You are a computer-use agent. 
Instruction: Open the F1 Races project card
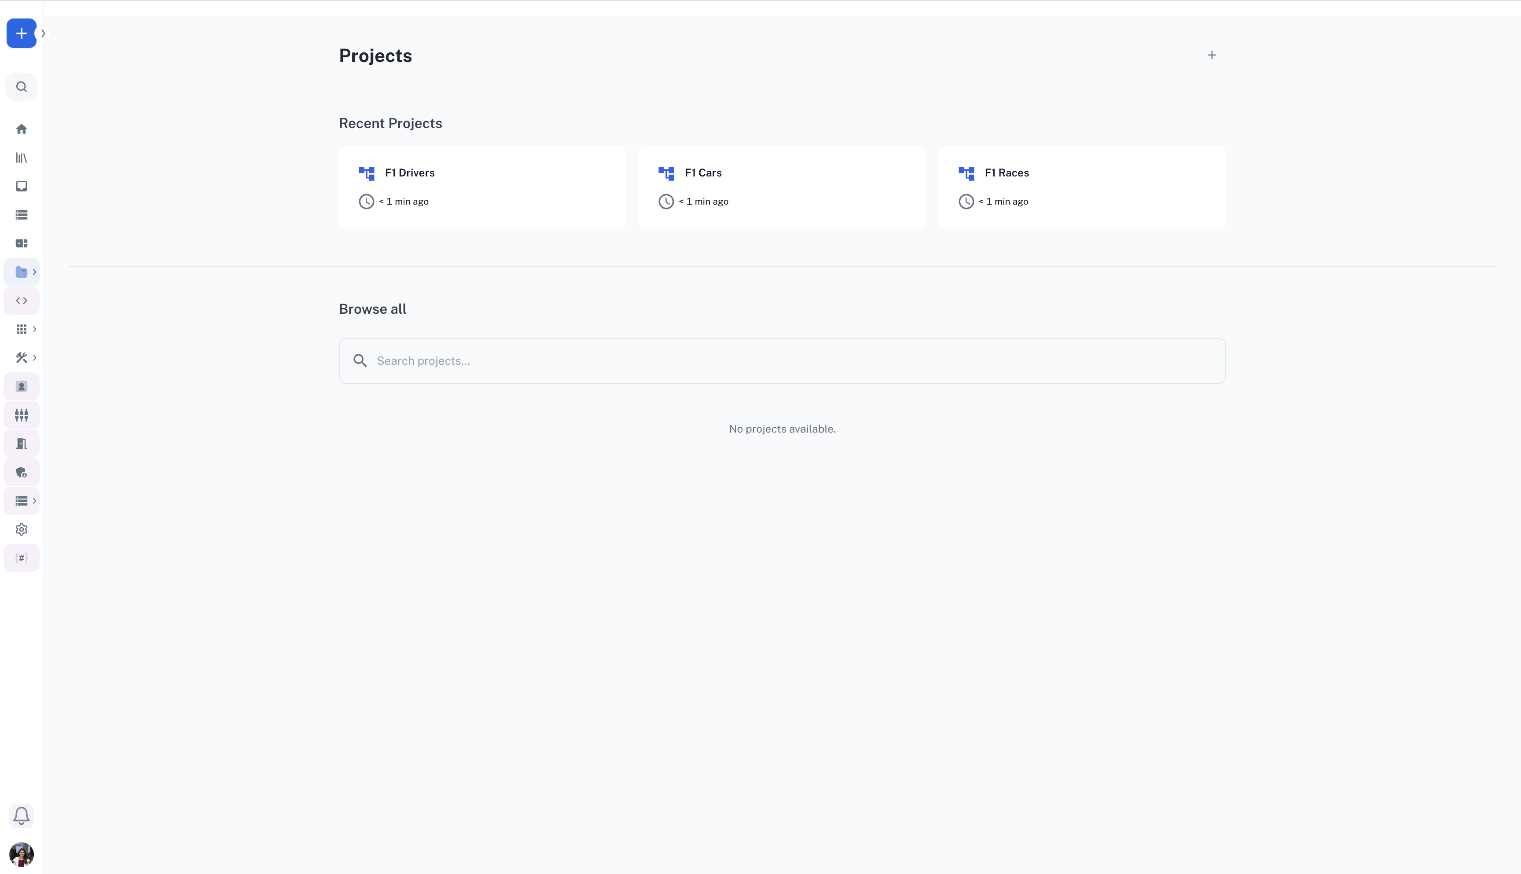pos(1082,187)
